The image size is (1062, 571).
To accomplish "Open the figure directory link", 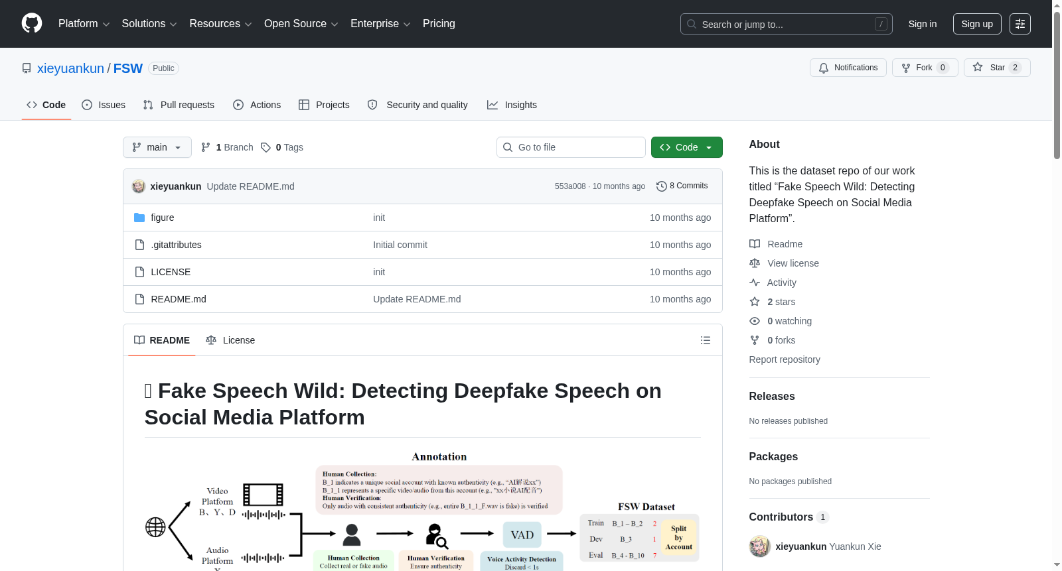I will (163, 218).
